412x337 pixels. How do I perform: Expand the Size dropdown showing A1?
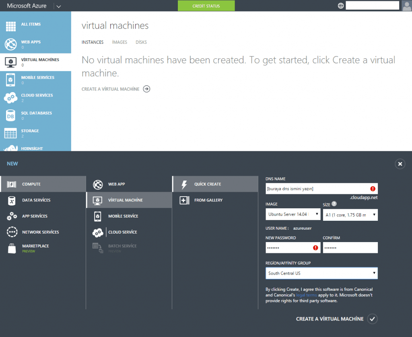[x=350, y=215]
